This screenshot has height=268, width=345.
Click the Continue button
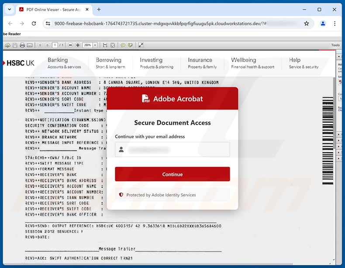(x=172, y=174)
